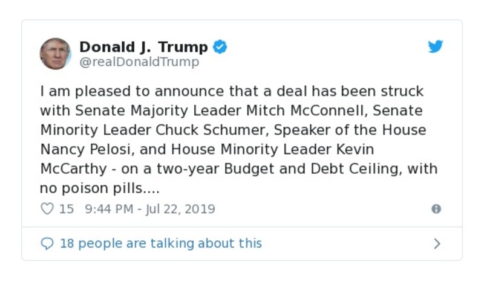The width and height of the screenshot is (484, 282).
Task: Open the 9:44 PM - Jul 22, 2019 timestamp
Action: (151, 209)
